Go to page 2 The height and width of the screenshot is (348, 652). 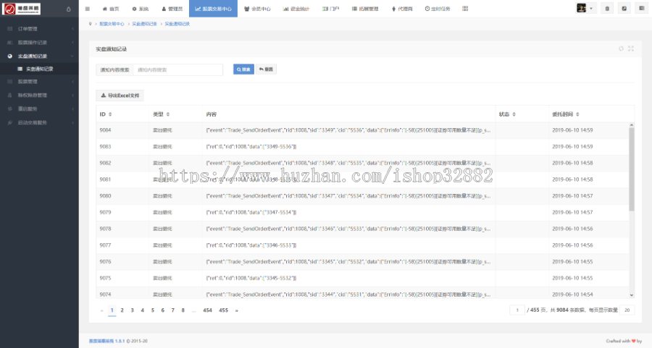[122, 310]
